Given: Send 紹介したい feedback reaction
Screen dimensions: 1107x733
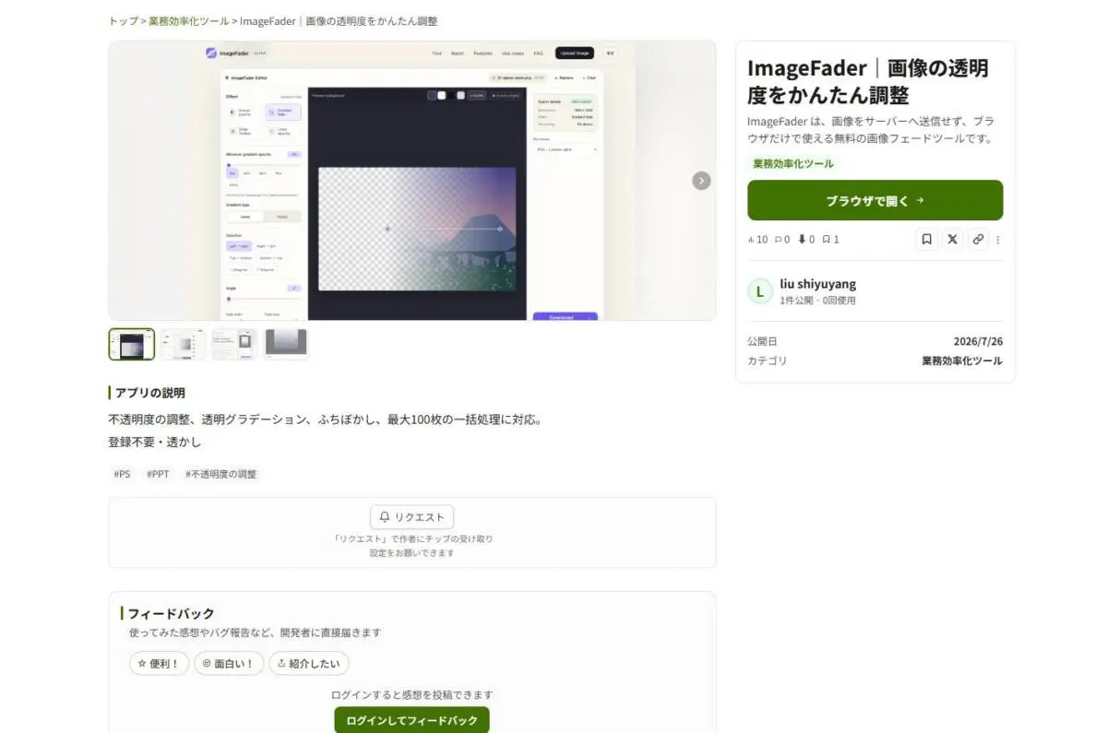Looking at the screenshot, I should (x=309, y=663).
